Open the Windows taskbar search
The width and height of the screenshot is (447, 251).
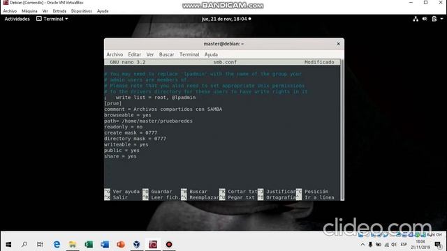(24, 245)
